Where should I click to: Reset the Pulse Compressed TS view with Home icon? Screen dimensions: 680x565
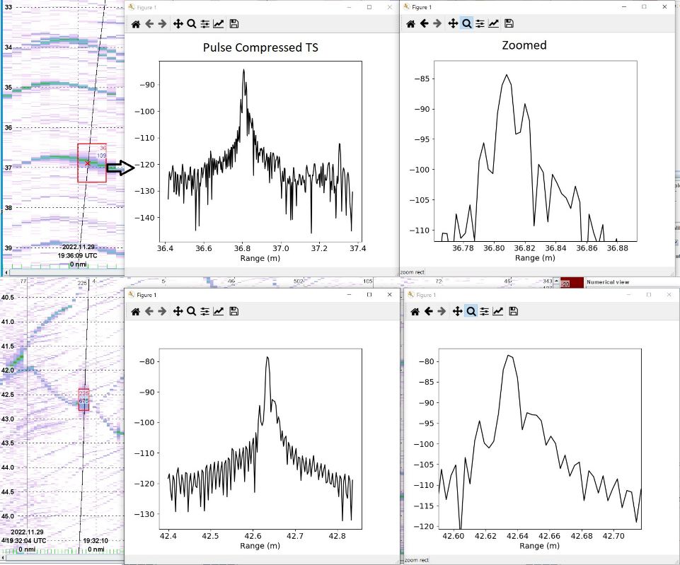[x=136, y=23]
